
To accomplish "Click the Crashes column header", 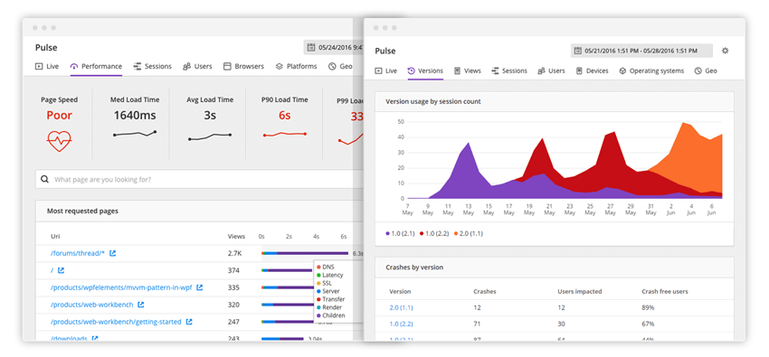I will tap(485, 291).
